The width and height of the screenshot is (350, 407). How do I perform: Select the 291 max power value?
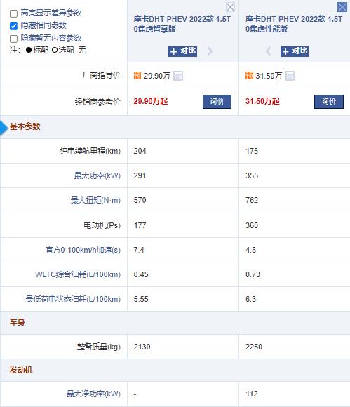tap(140, 175)
